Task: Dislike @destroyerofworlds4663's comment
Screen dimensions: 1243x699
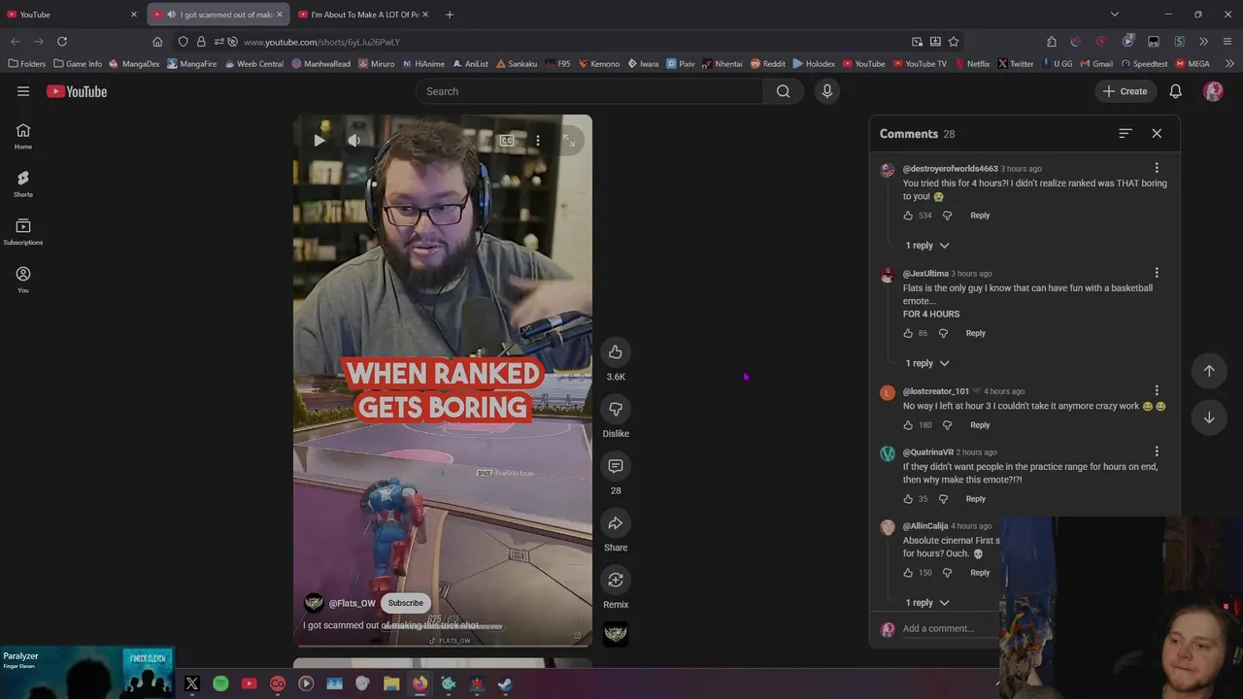Action: click(947, 216)
